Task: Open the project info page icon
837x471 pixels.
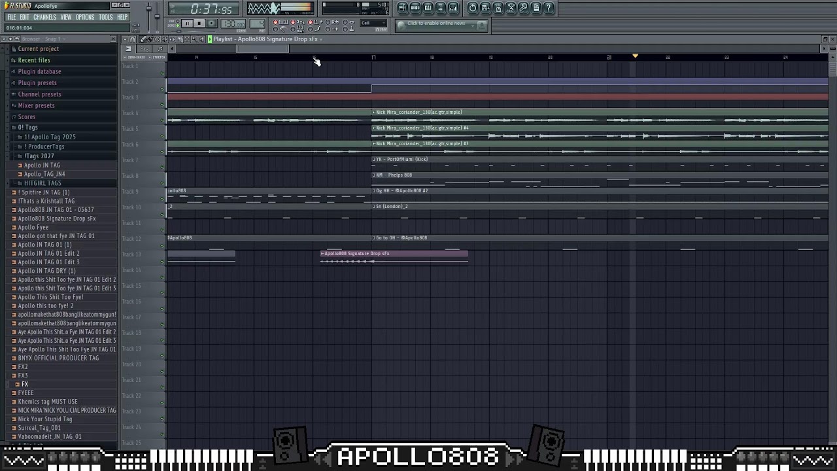Action: (536, 8)
